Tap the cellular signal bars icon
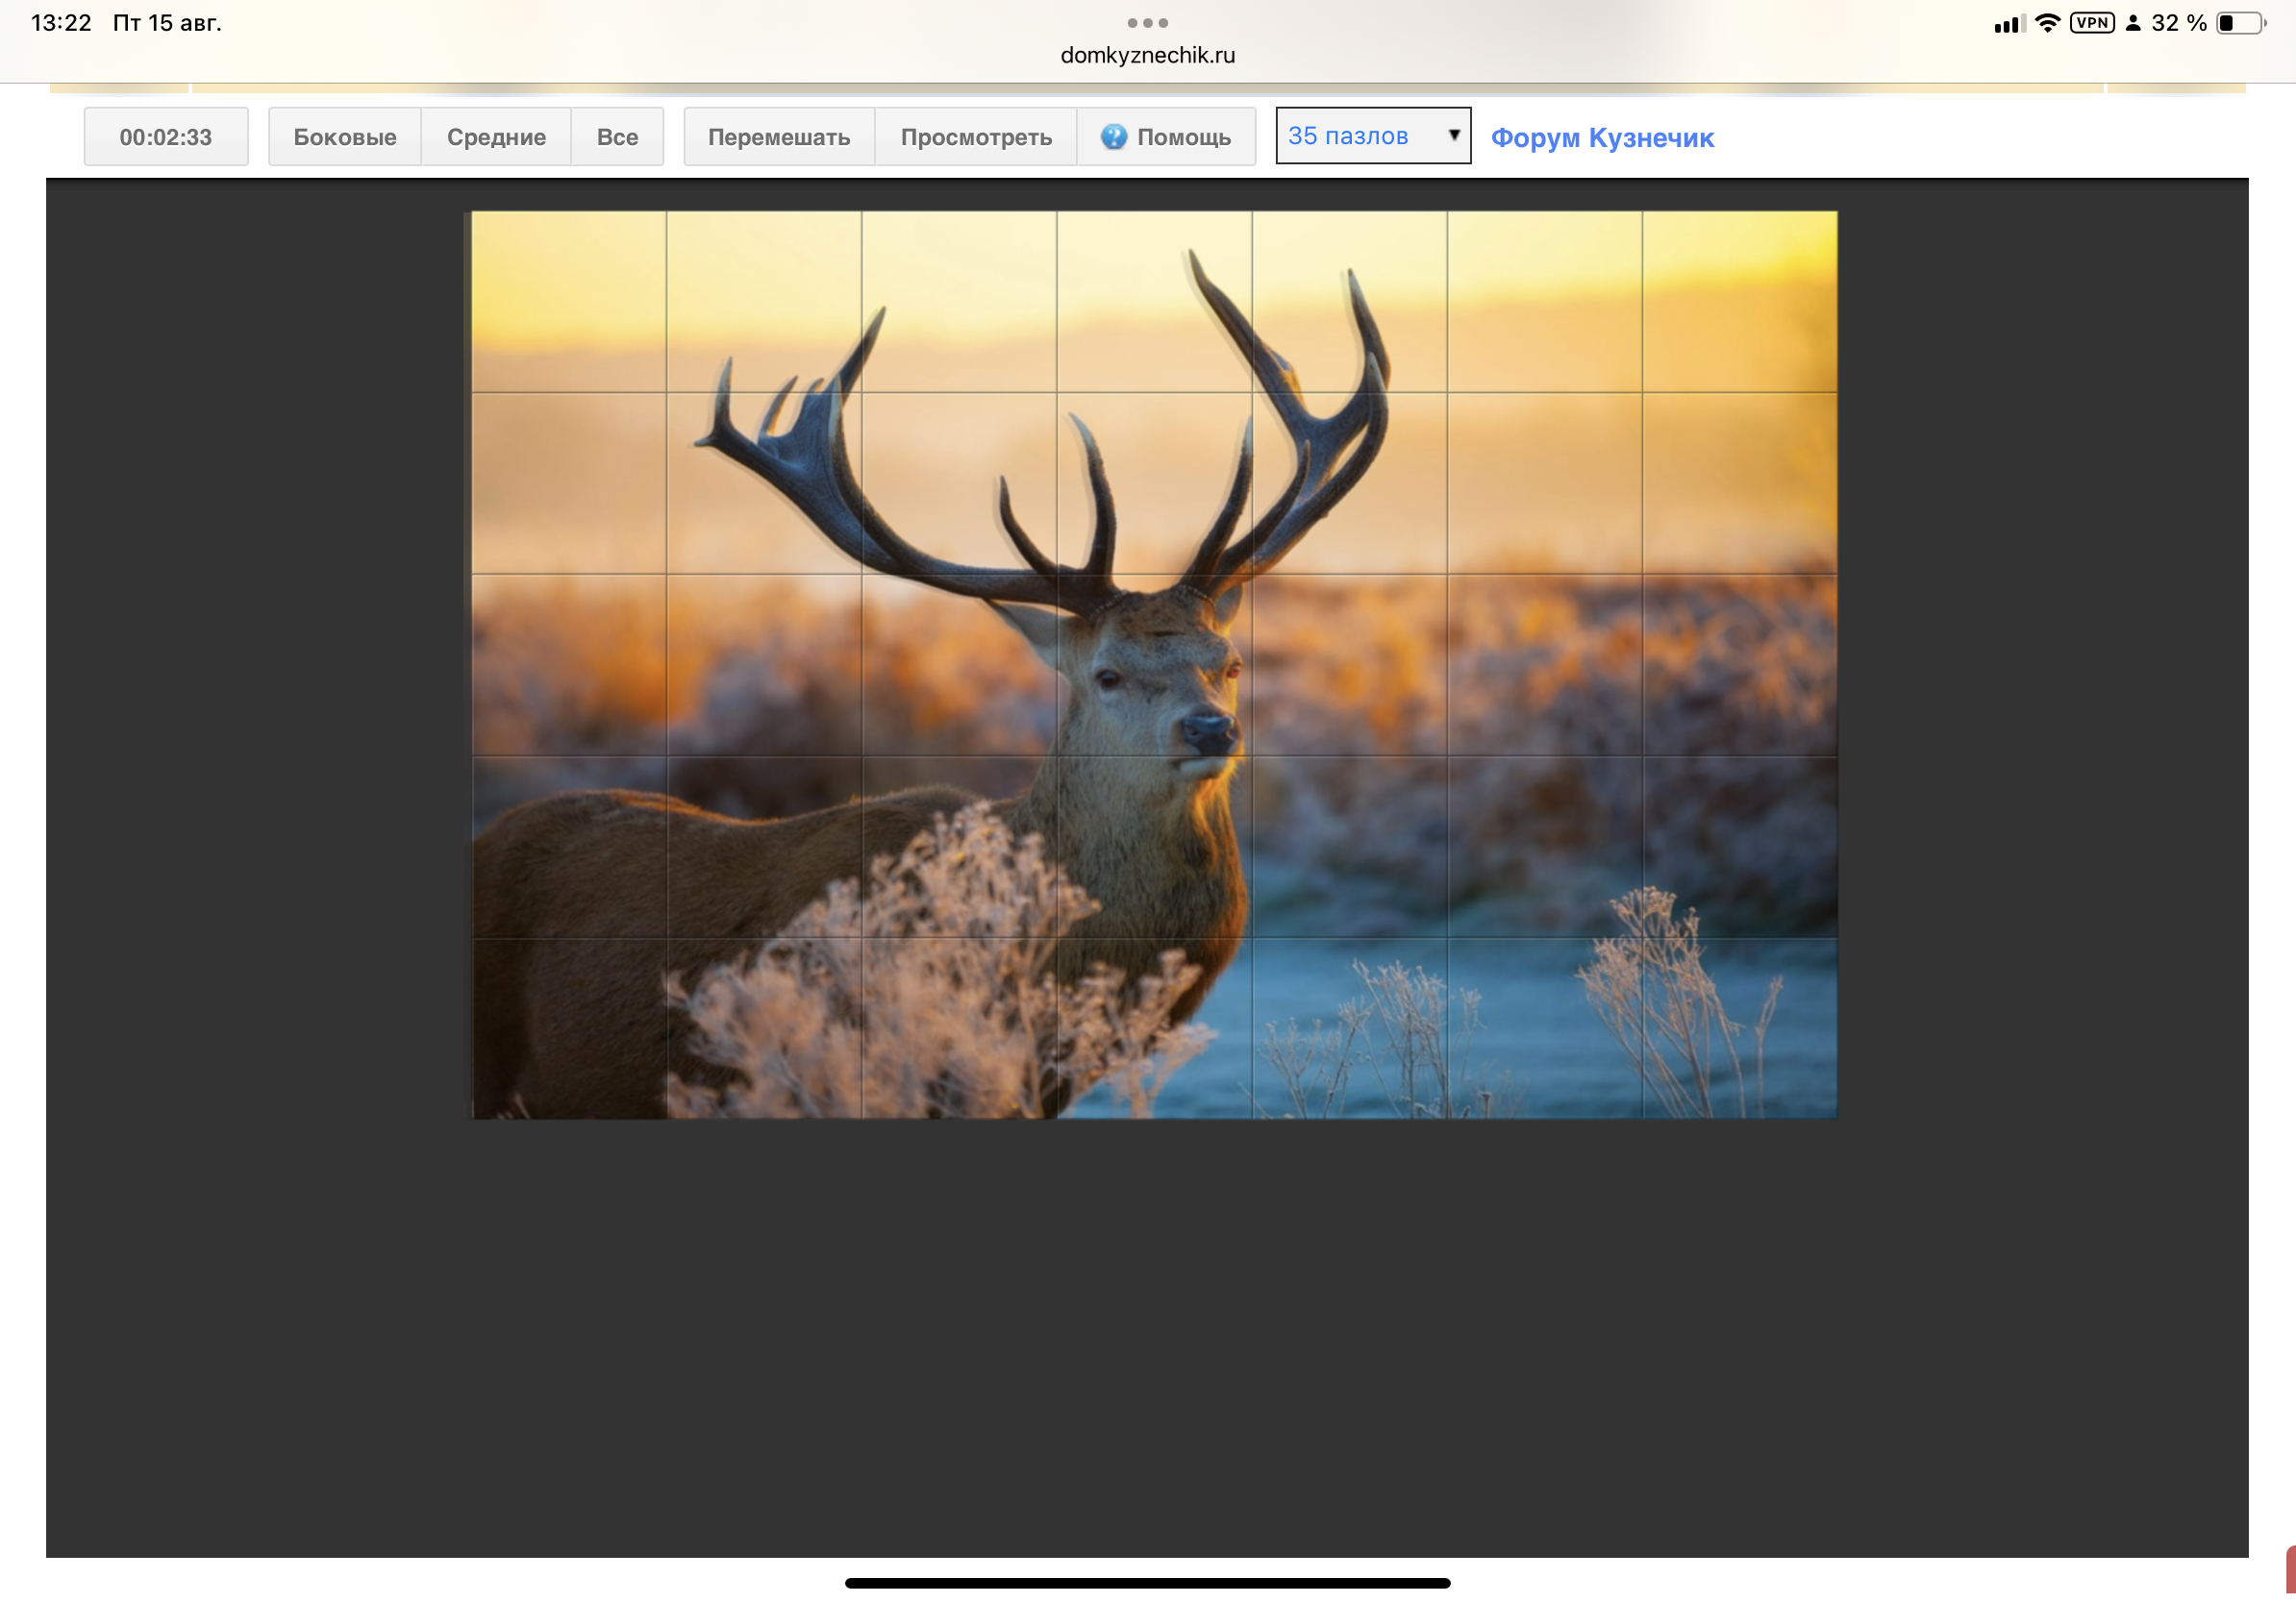2296x1603 pixels. tap(2010, 24)
